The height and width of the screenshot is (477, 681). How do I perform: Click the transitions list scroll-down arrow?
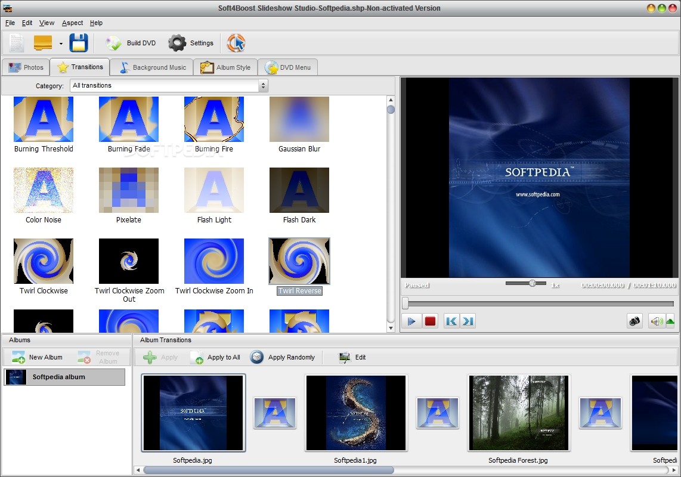pos(391,328)
